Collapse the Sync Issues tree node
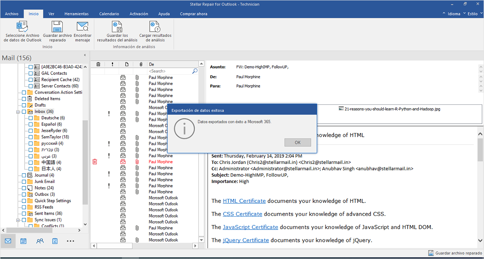The image size is (484, 259). point(18,220)
